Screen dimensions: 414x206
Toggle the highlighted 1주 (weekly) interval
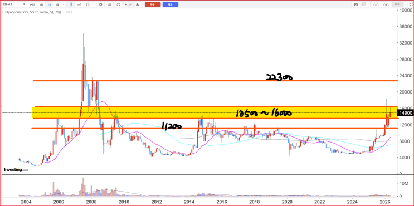(x=50, y=4)
